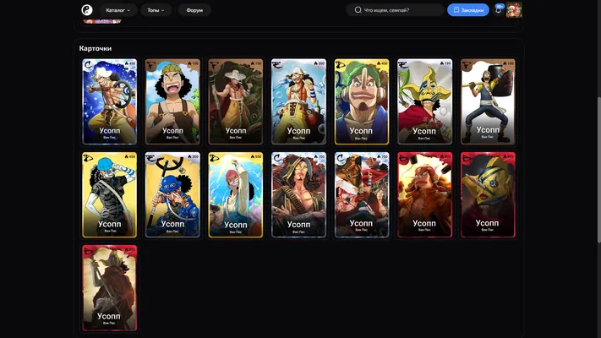This screenshot has width=601, height=338.
Task: Click rank icon on the last single-row card
Action: coord(89,251)
